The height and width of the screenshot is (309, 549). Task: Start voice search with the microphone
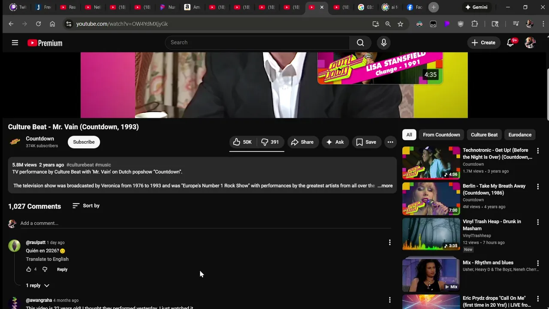coord(383,42)
